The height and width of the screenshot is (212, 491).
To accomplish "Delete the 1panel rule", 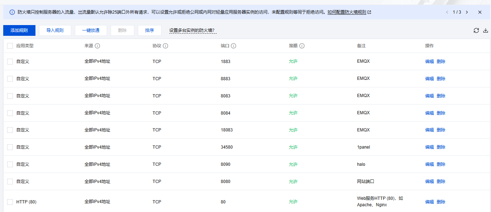I will click(x=441, y=147).
